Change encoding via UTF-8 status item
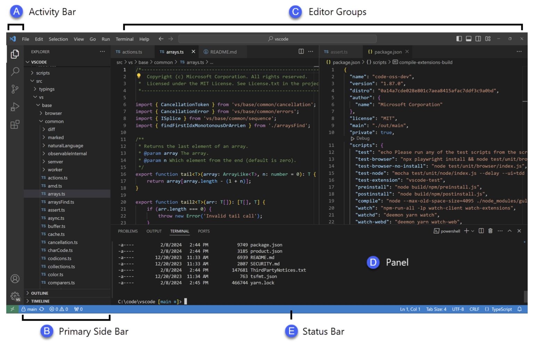Image resolution: width=536 pixels, height=344 pixels. point(458,309)
